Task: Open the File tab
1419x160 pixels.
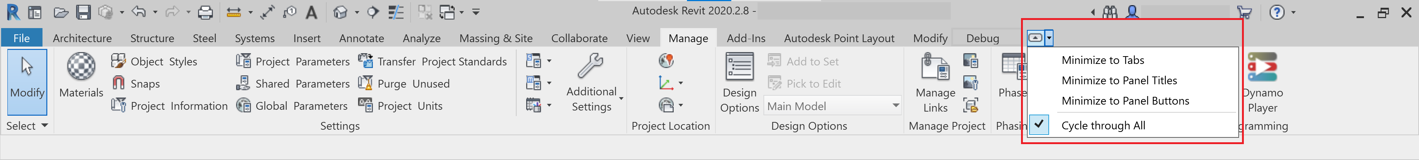Action: [21, 38]
